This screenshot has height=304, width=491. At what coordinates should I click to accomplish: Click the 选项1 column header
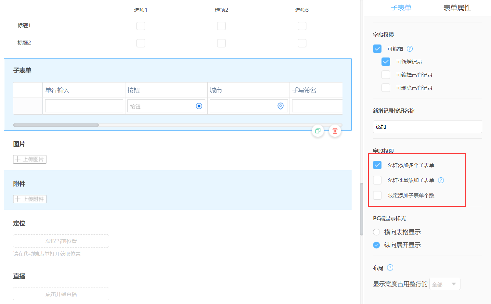[141, 10]
